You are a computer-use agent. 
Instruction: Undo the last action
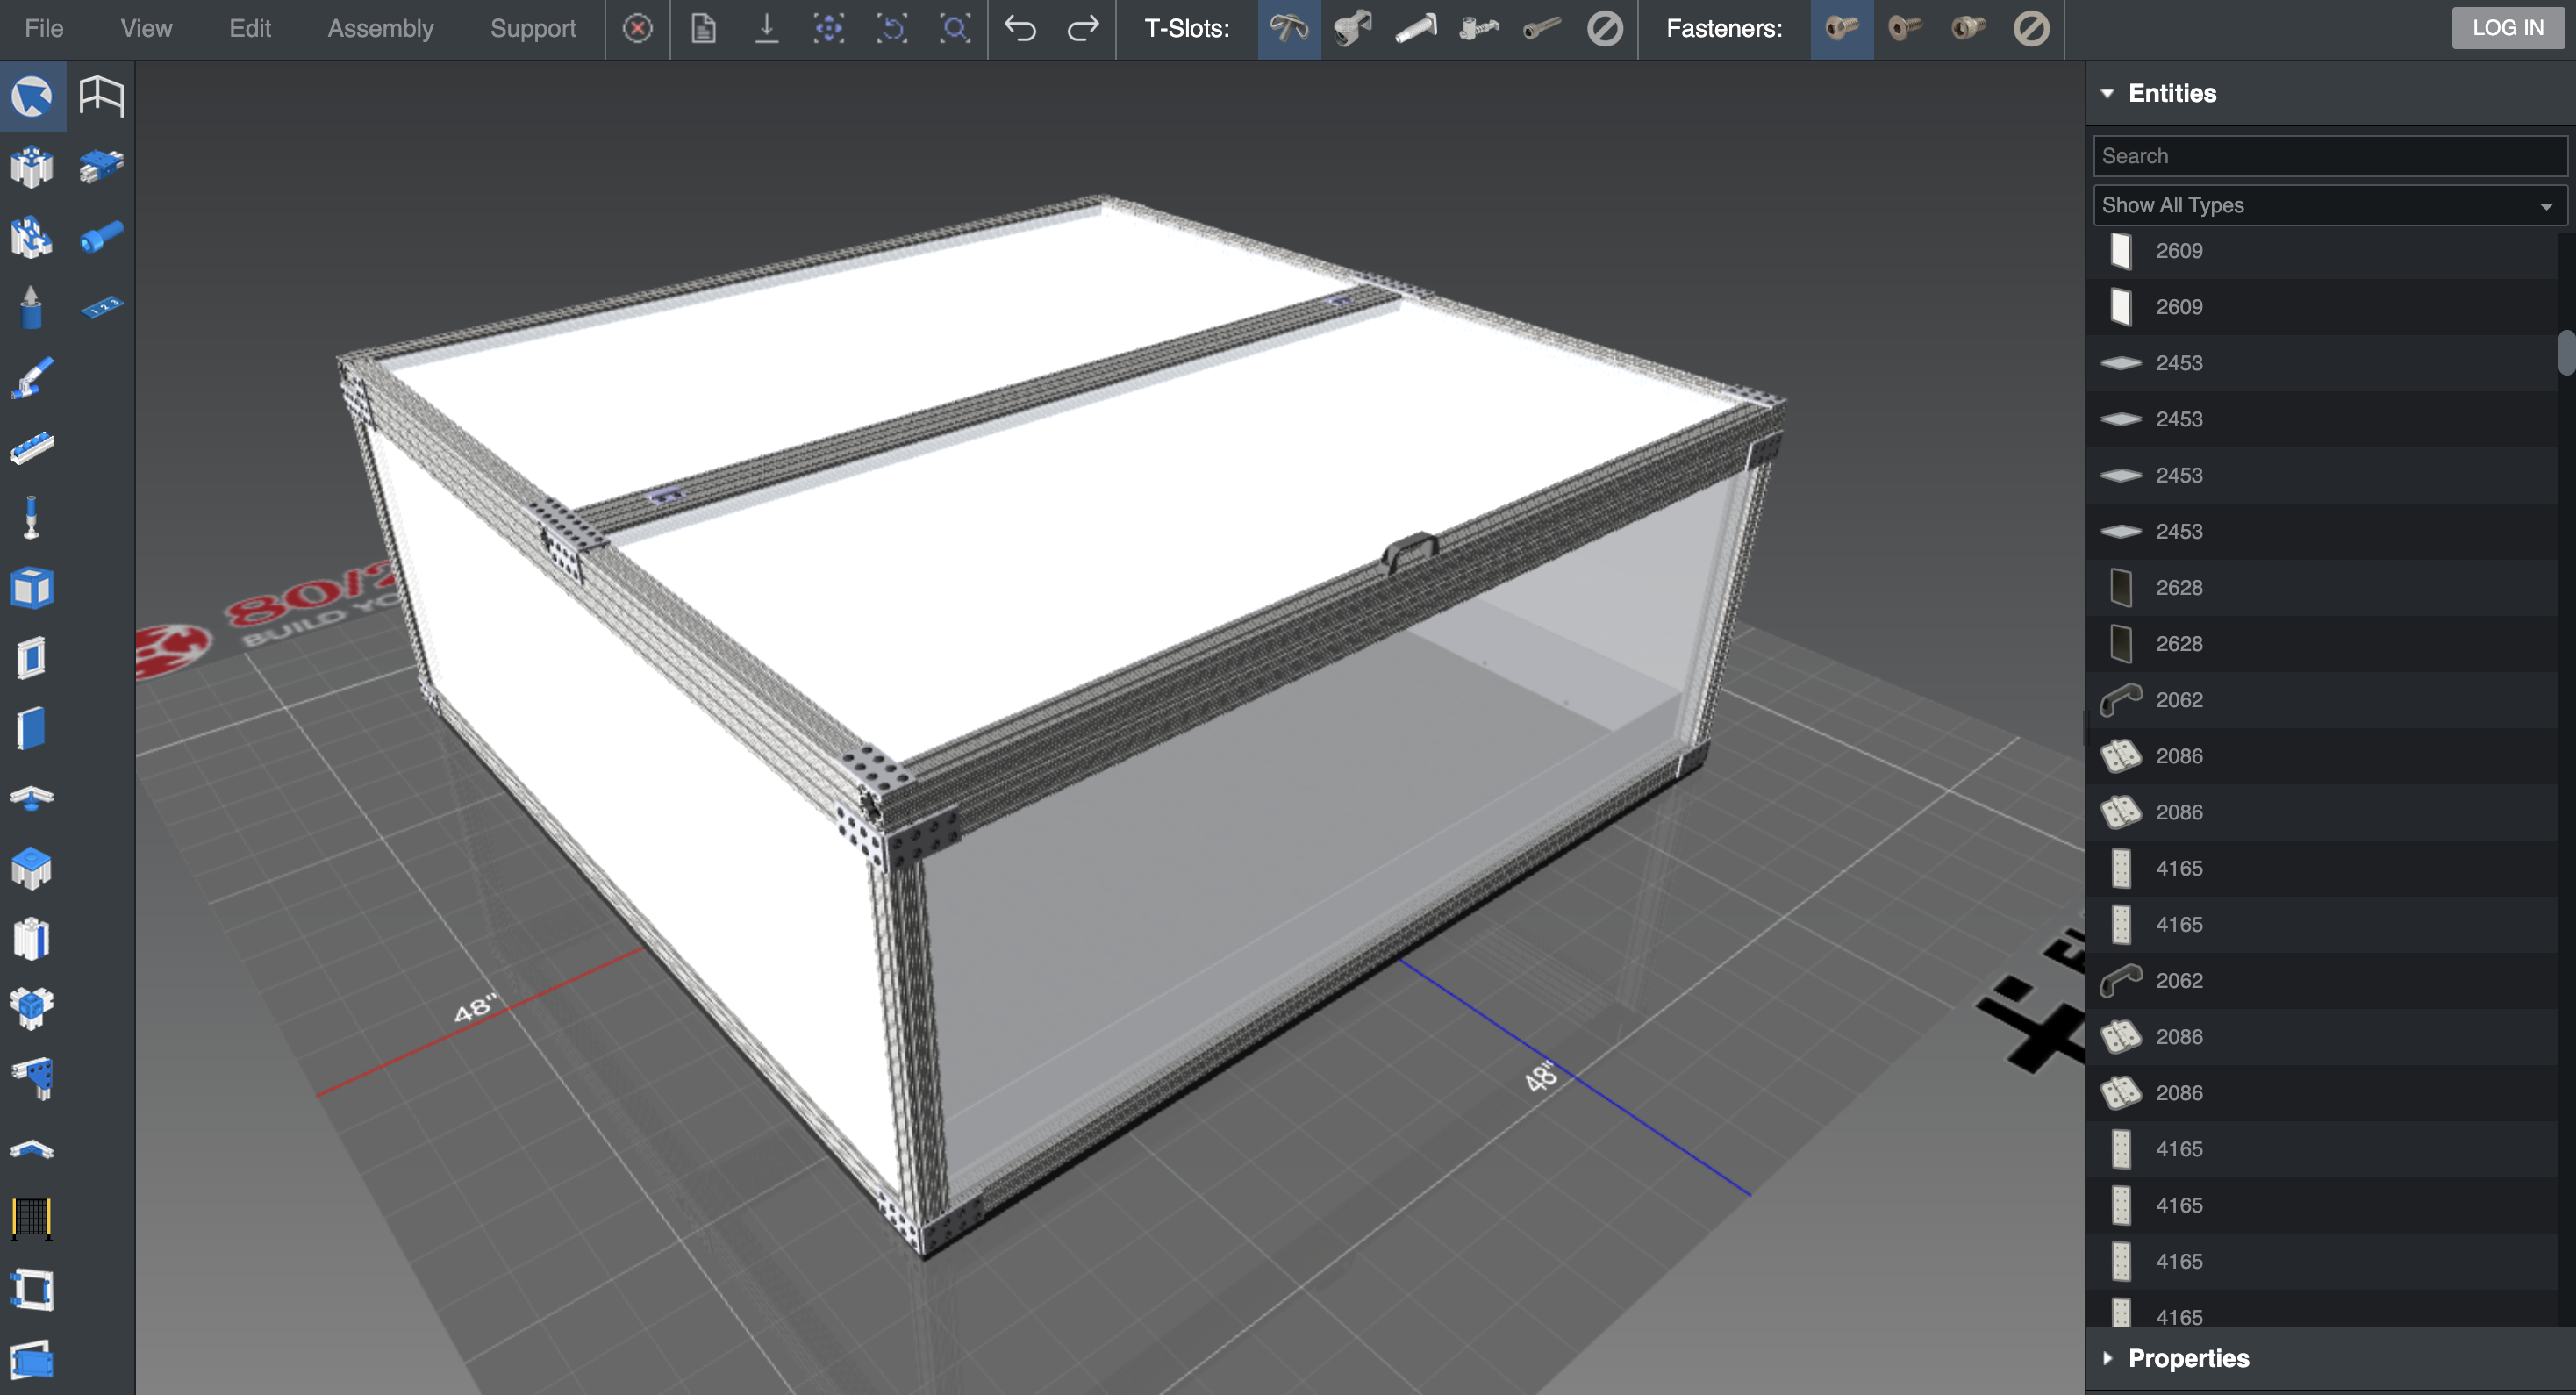(1020, 28)
